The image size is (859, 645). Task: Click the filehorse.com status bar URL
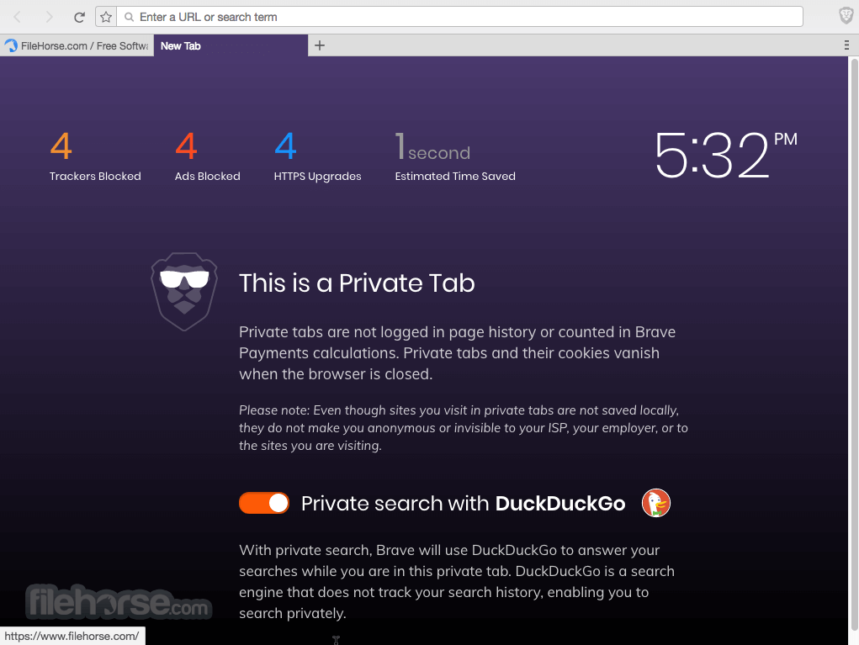72,636
